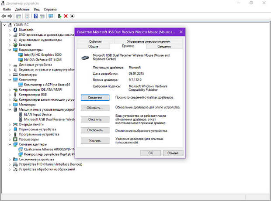Screen dimensions: 271x201
Task: Expand the Дисковые устройства category
Action: coord(10,65)
